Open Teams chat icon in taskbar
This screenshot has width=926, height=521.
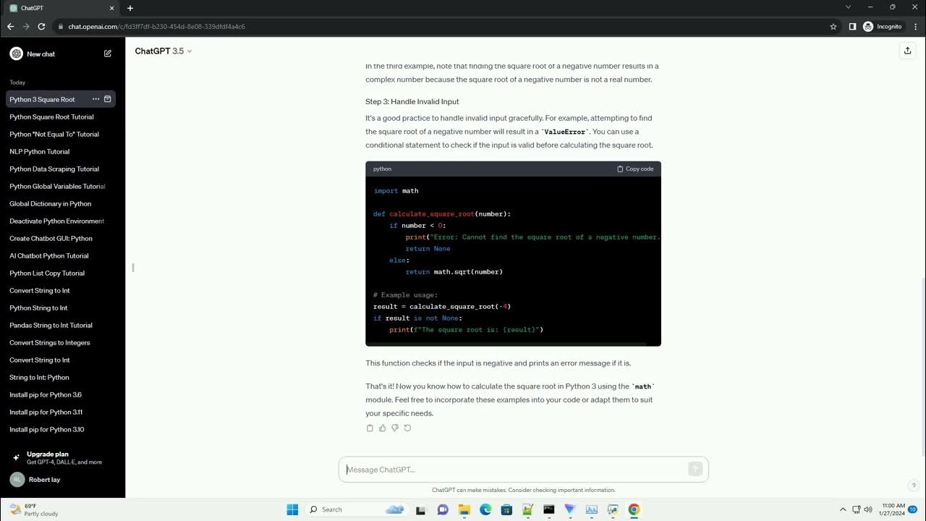pos(443,509)
